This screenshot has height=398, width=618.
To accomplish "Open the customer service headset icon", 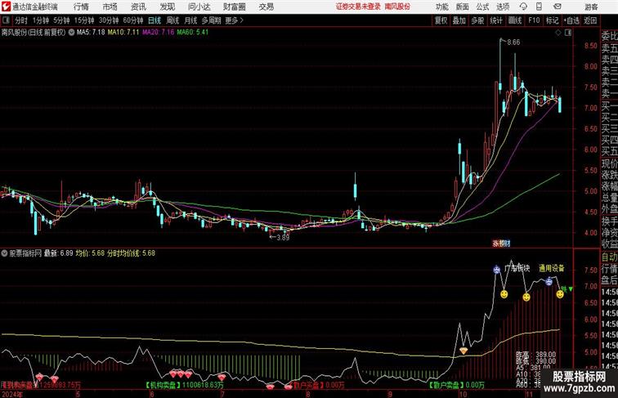I will point(523,7).
